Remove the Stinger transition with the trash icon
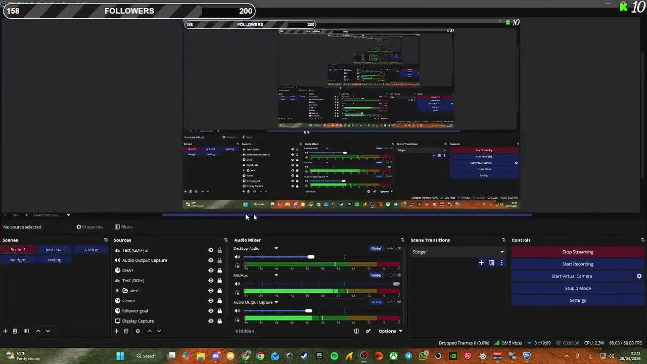The width and height of the screenshot is (647, 364). (491, 262)
